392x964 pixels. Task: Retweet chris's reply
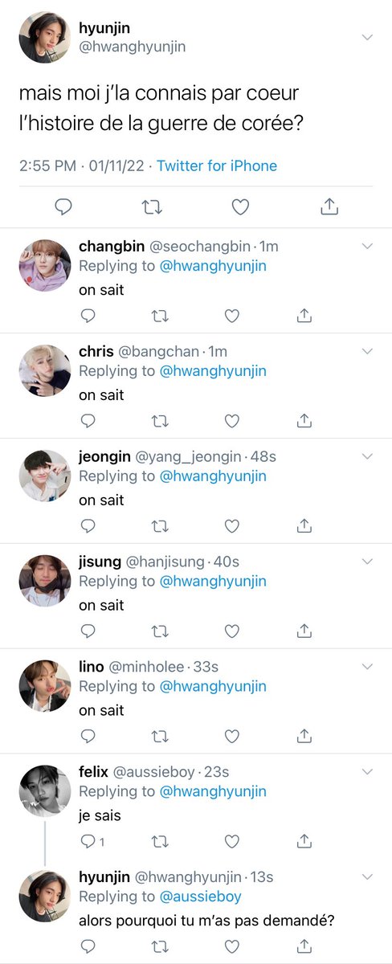[x=160, y=421]
